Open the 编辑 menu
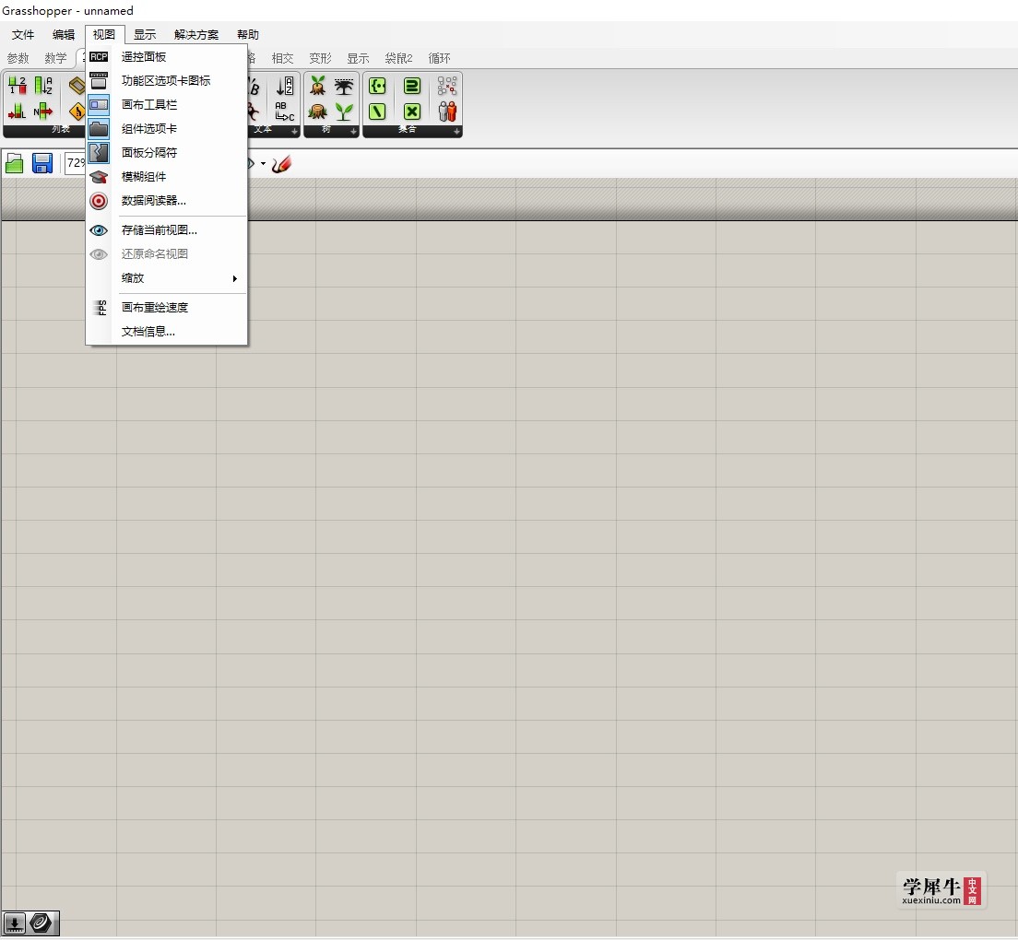Image resolution: width=1018 pixels, height=940 pixels. pos(63,34)
